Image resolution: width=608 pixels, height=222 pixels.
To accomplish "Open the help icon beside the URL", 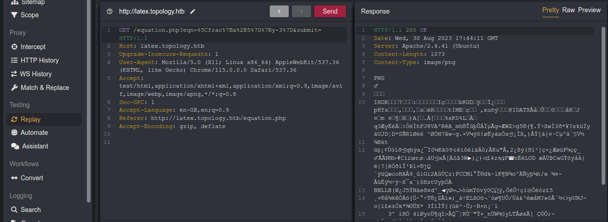I will tap(109, 11).
